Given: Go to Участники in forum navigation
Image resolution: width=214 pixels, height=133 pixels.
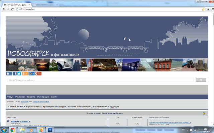Looking at the screenshot, I should tap(20, 97).
